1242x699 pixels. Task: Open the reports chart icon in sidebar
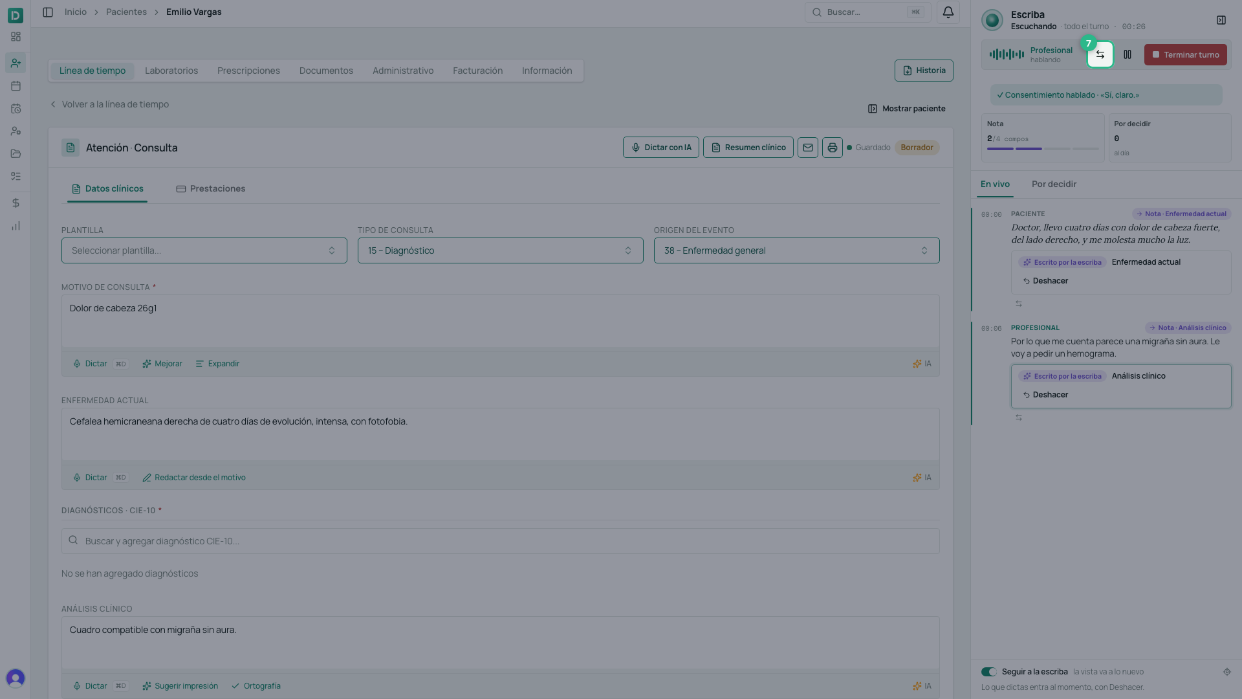[16, 226]
